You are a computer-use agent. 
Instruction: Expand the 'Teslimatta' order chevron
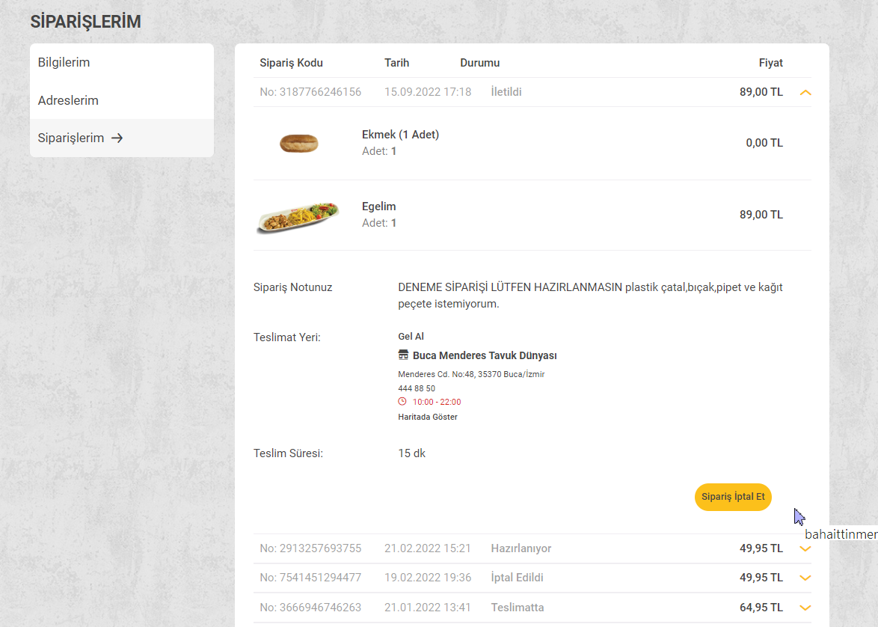point(805,608)
